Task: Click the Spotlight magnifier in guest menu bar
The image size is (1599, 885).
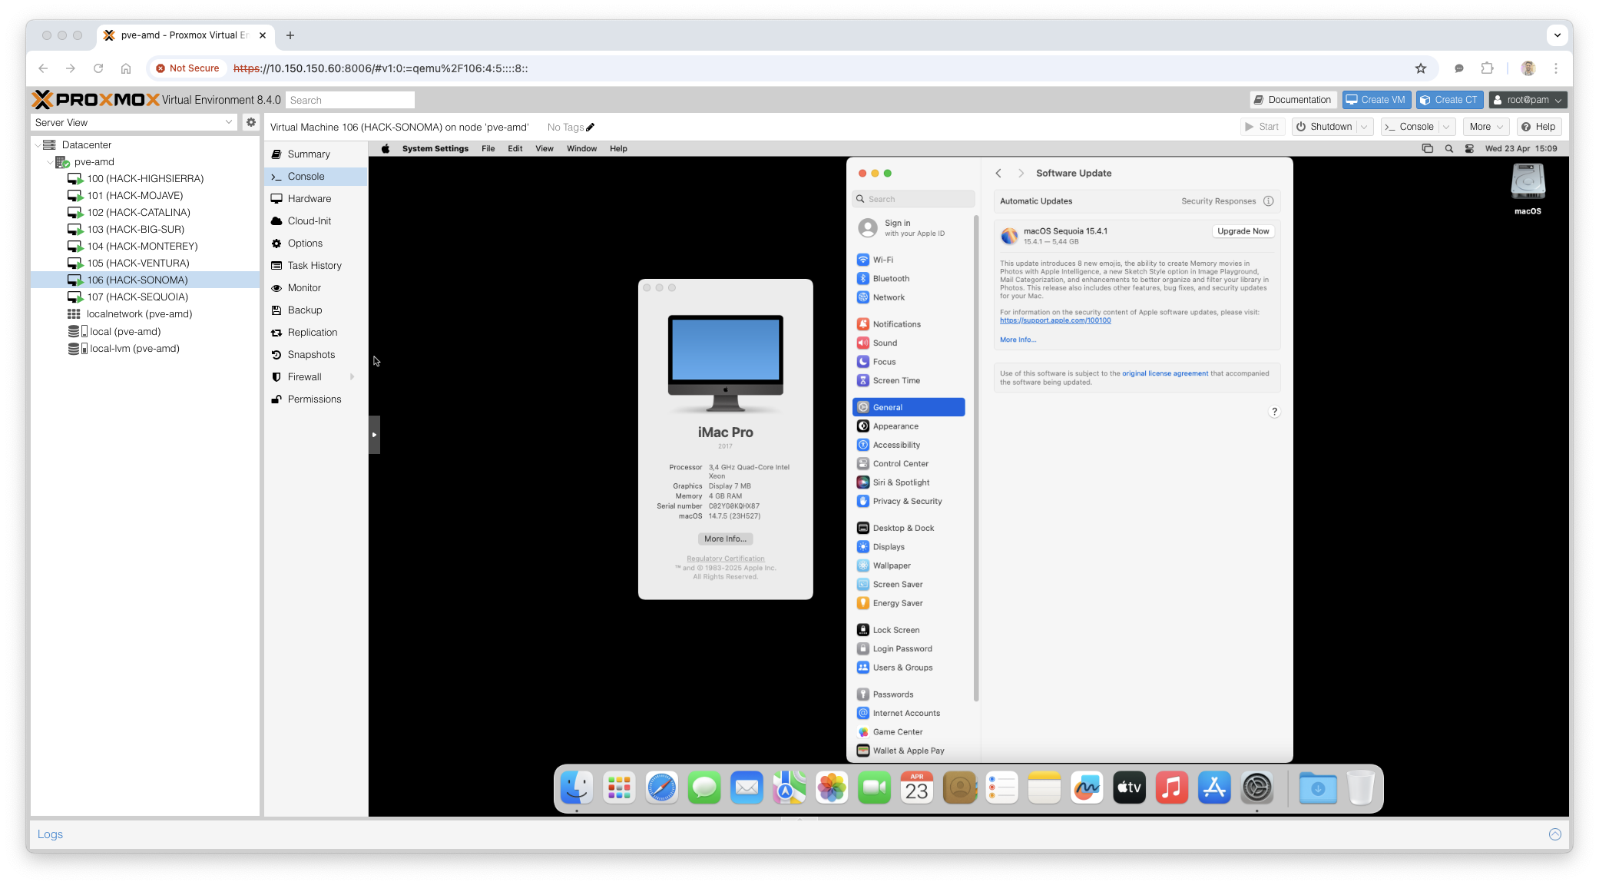Action: (1448, 149)
